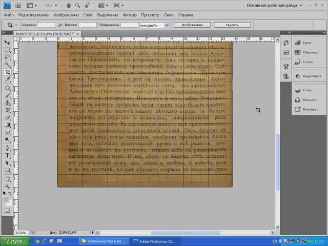Toggle Quick Mask mode in the toolbox
328x246 pixels.
pyautogui.click(x=7, y=210)
